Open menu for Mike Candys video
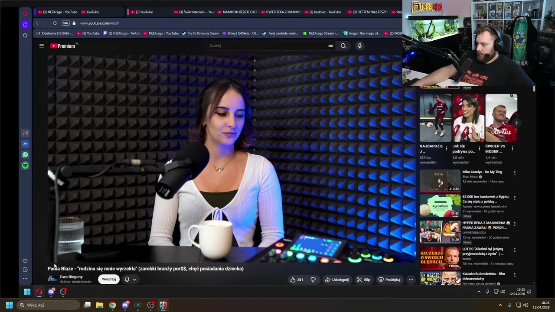555x312 pixels. 515,172
